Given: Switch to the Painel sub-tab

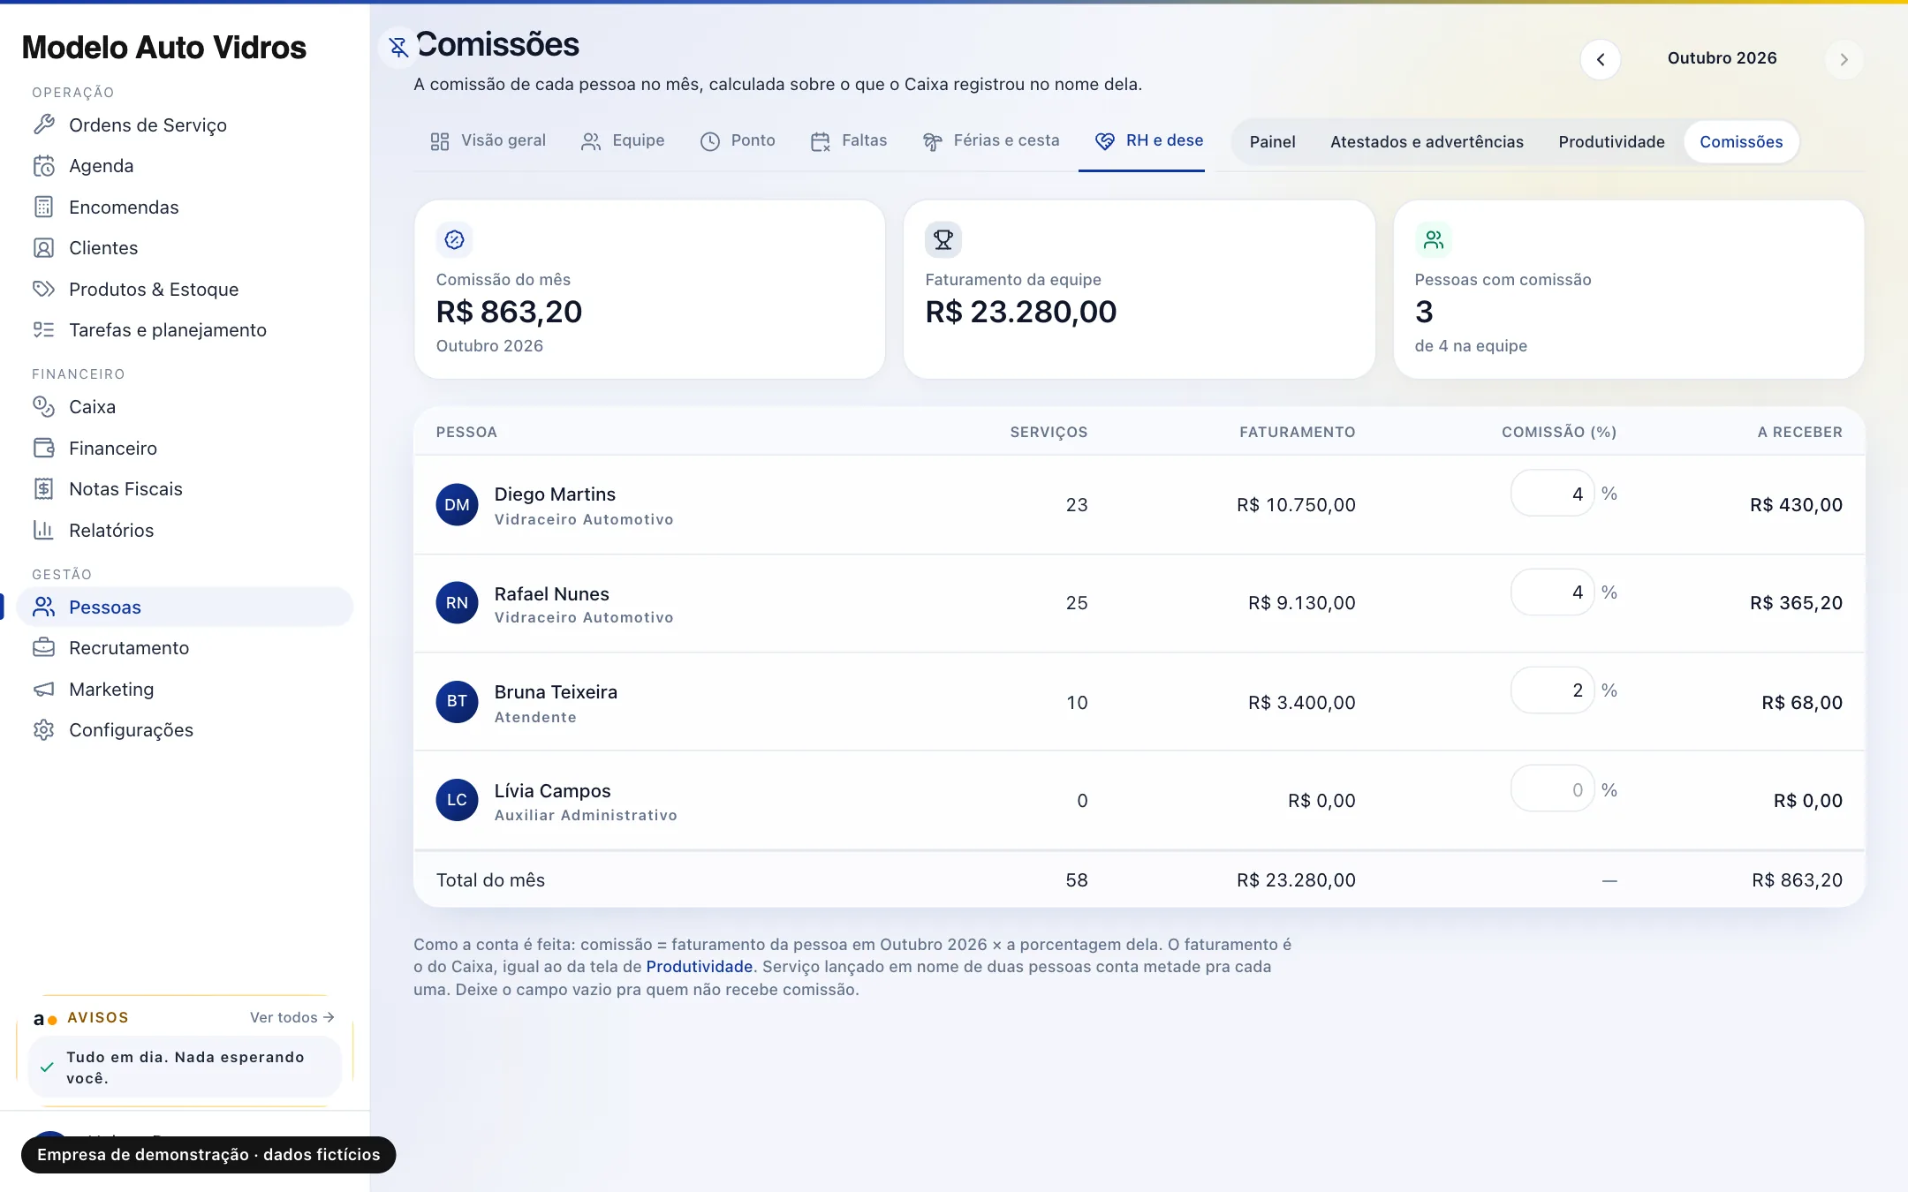Looking at the screenshot, I should pos(1272,142).
